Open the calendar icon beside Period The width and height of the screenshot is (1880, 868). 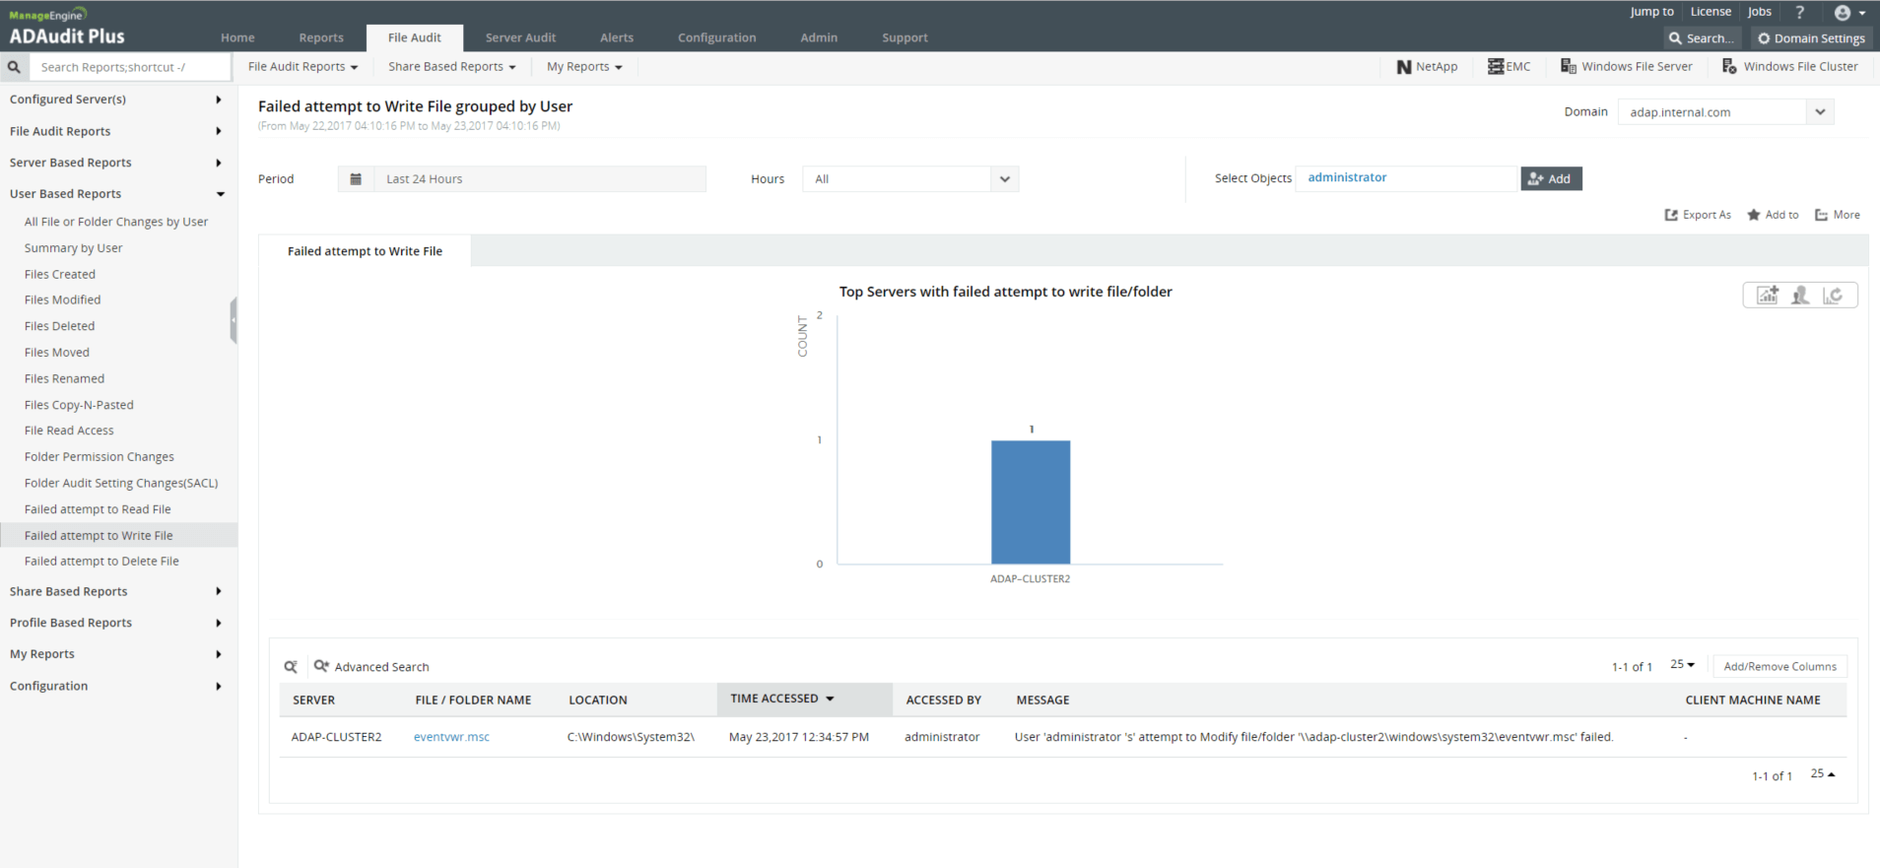[x=356, y=179]
